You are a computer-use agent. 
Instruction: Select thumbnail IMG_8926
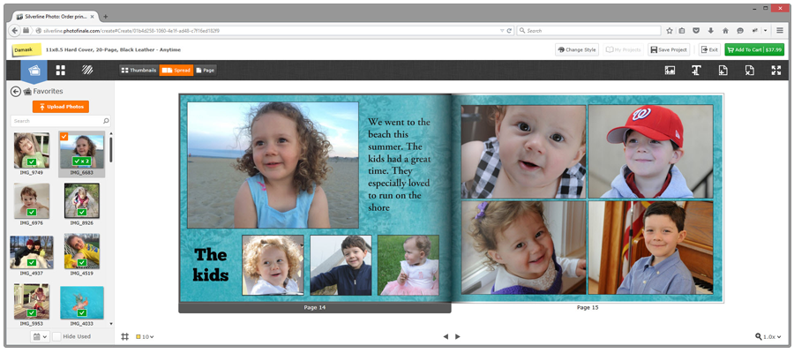tap(82, 200)
